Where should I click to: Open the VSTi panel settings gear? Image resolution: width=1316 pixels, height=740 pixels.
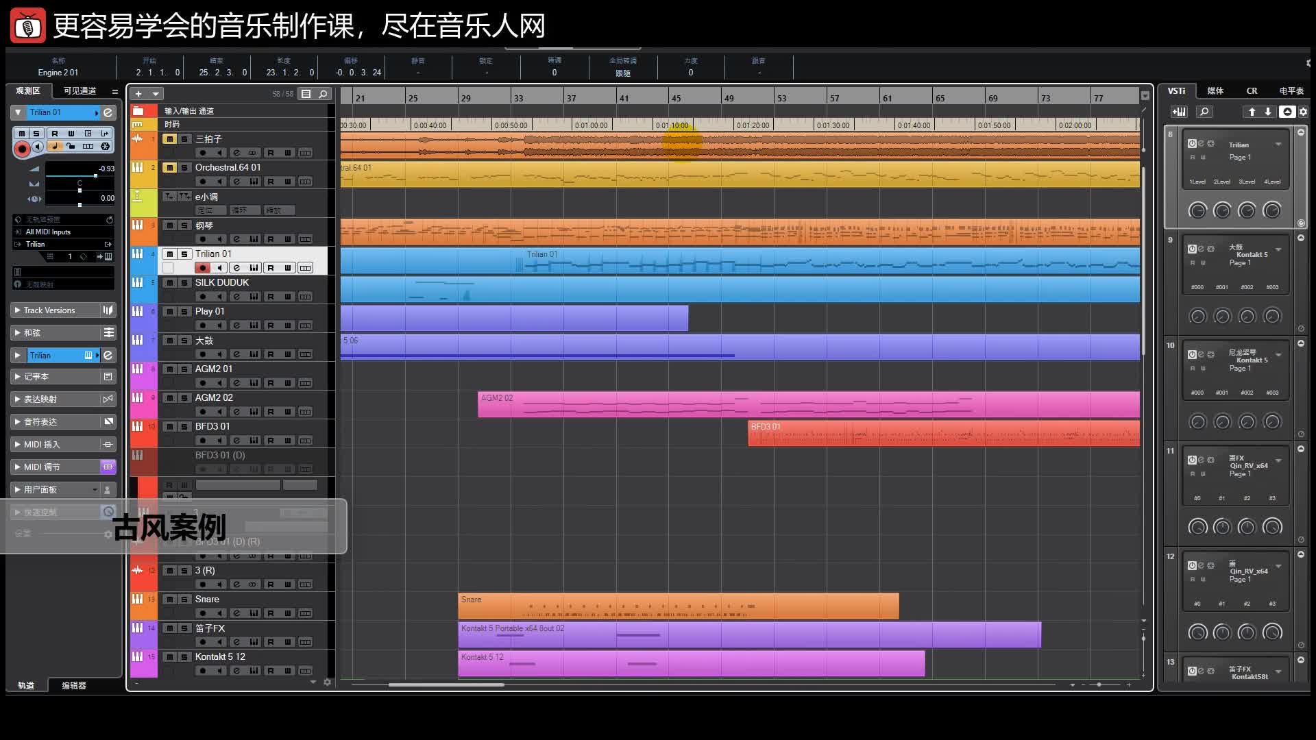pyautogui.click(x=1303, y=112)
